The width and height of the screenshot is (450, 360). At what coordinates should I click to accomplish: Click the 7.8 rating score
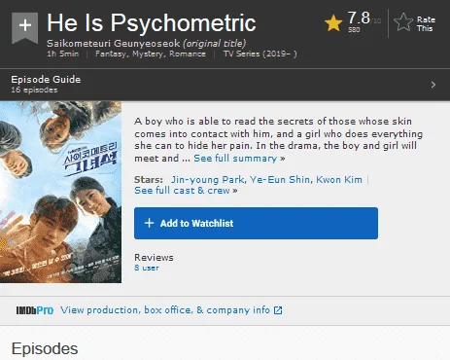359,18
